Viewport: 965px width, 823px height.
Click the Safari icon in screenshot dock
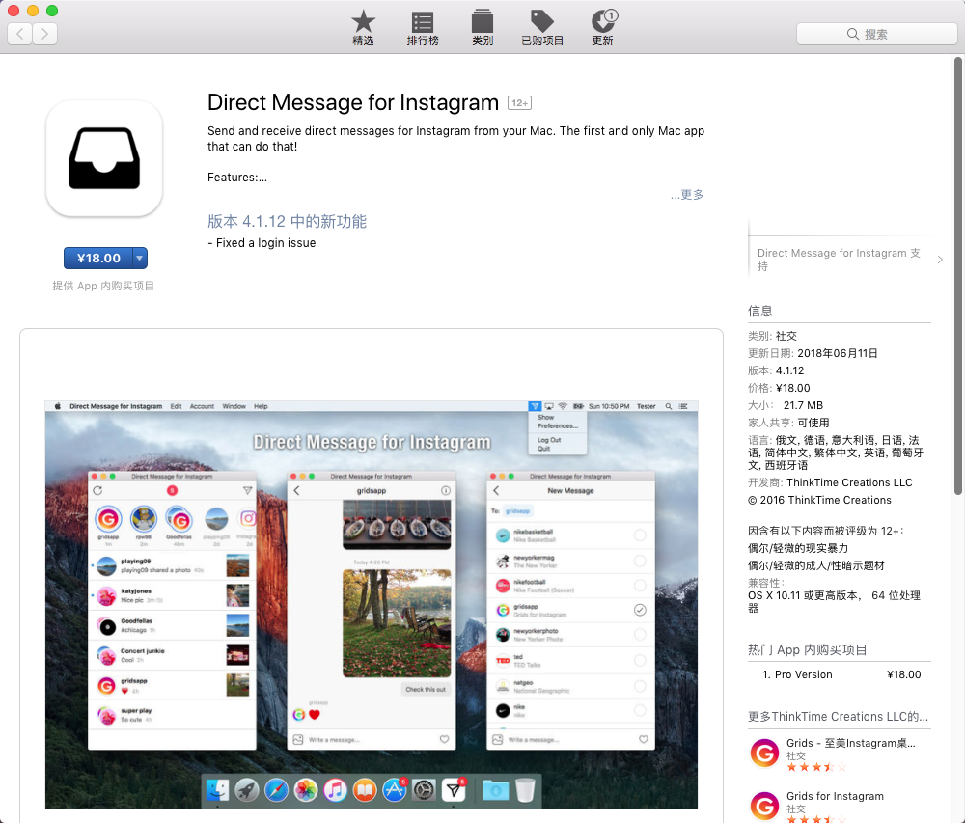tap(276, 790)
